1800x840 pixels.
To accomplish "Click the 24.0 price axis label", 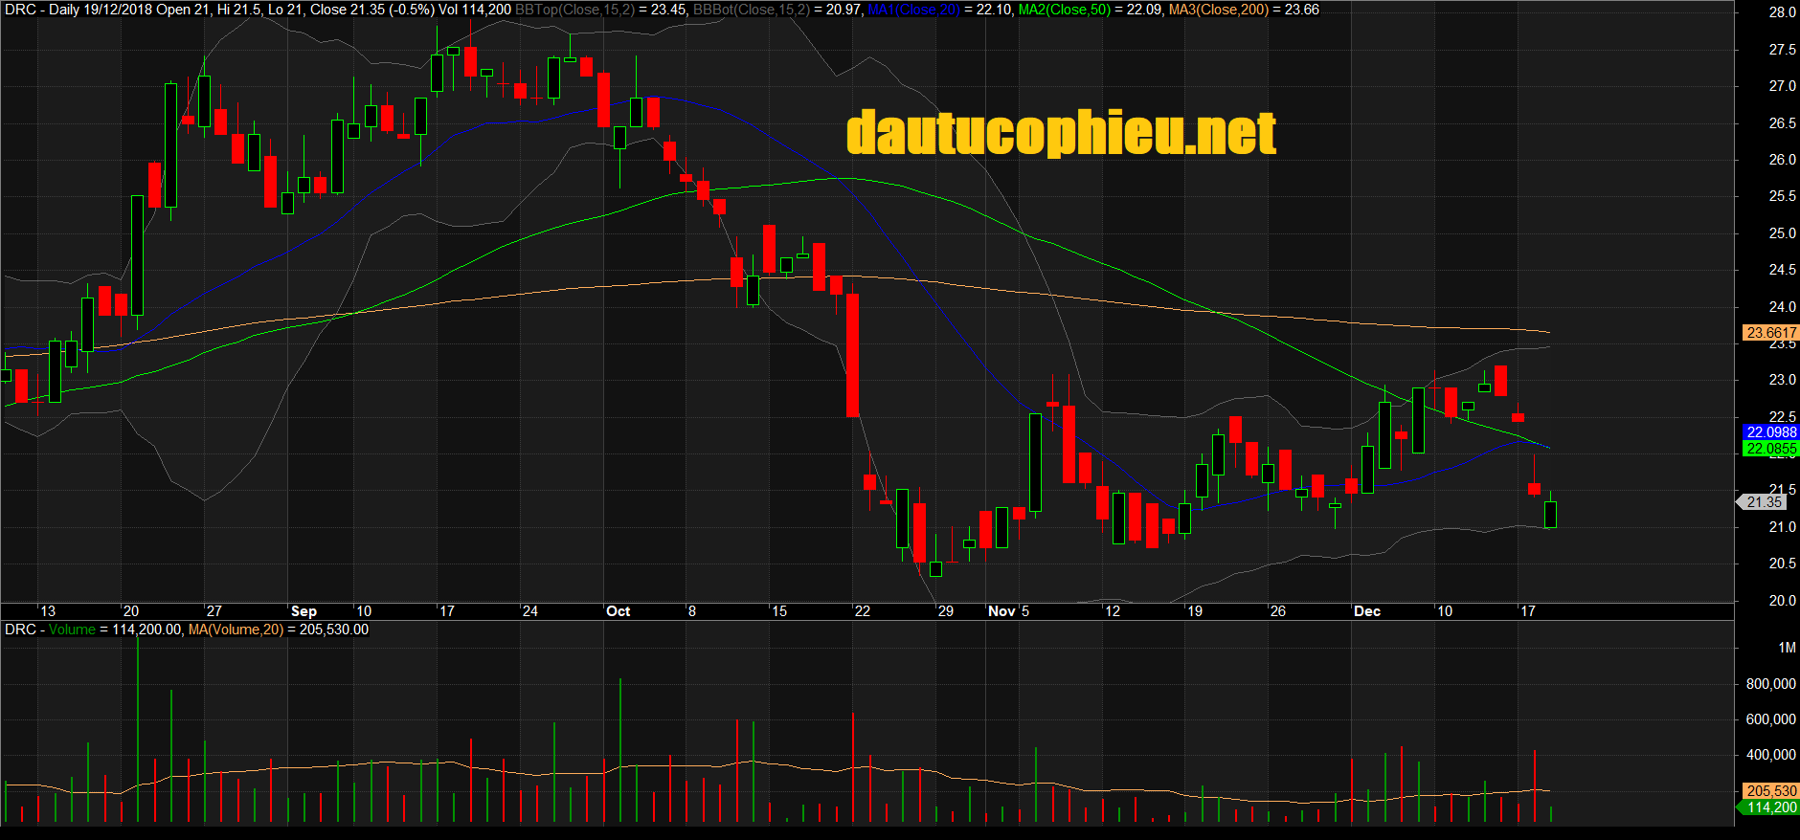I will (1782, 307).
